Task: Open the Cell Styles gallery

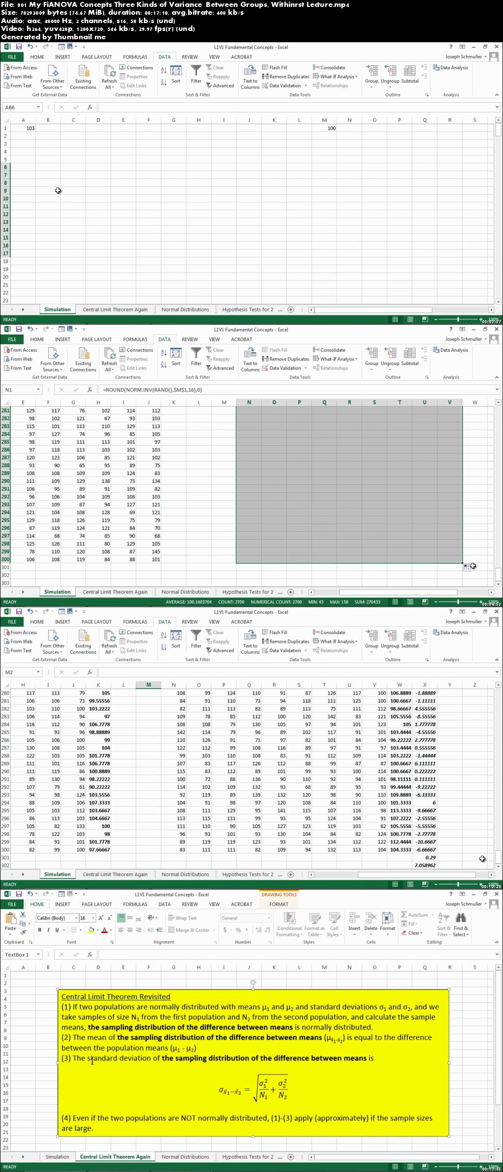Action: (x=335, y=924)
